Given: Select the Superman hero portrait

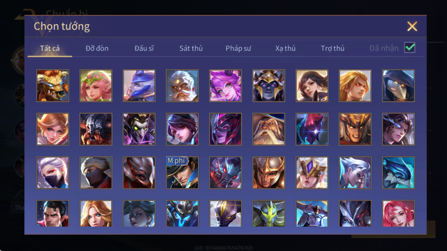Looking at the screenshot, I should 53,213.
